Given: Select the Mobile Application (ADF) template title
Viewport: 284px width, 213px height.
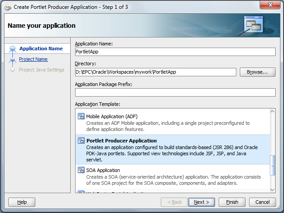Looking at the screenshot, I should click(x=112, y=116).
